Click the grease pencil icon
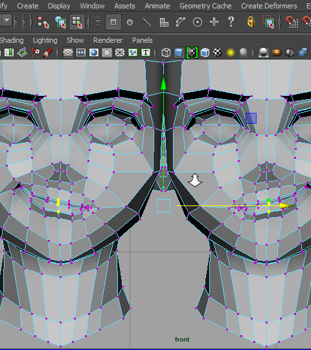Screen dimensions: 311x350 [47, 52]
